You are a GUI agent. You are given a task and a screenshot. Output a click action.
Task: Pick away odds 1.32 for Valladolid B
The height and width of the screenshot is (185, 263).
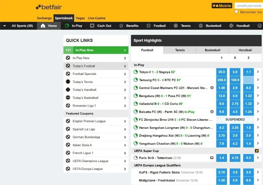[248, 104]
